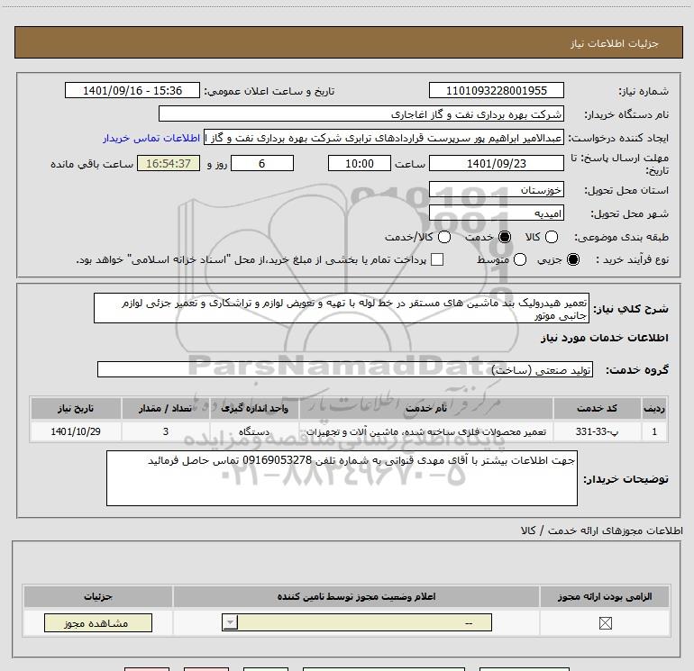Select the کالا radio button

click(552, 237)
